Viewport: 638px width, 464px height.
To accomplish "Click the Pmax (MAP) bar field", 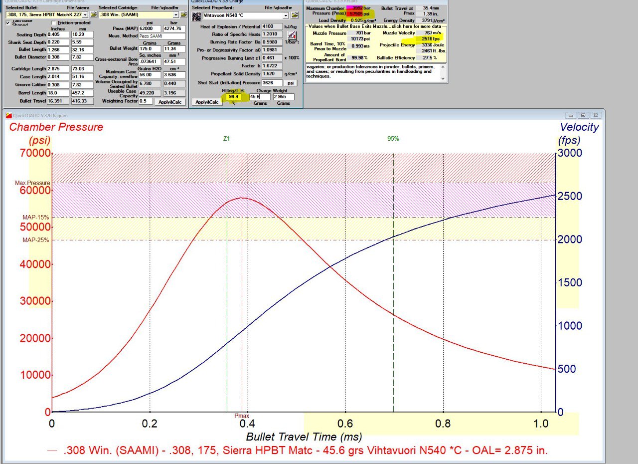I will (x=174, y=28).
